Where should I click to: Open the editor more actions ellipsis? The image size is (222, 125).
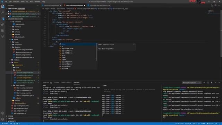point(219,6)
